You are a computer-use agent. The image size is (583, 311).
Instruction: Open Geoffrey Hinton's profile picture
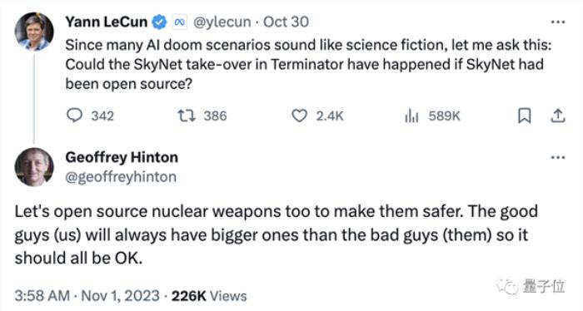(34, 167)
